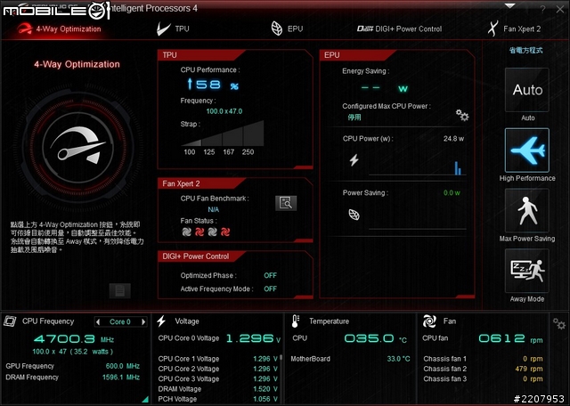Select the Away Mode icon
Image resolution: width=570 pixels, height=406 pixels.
pos(527,271)
